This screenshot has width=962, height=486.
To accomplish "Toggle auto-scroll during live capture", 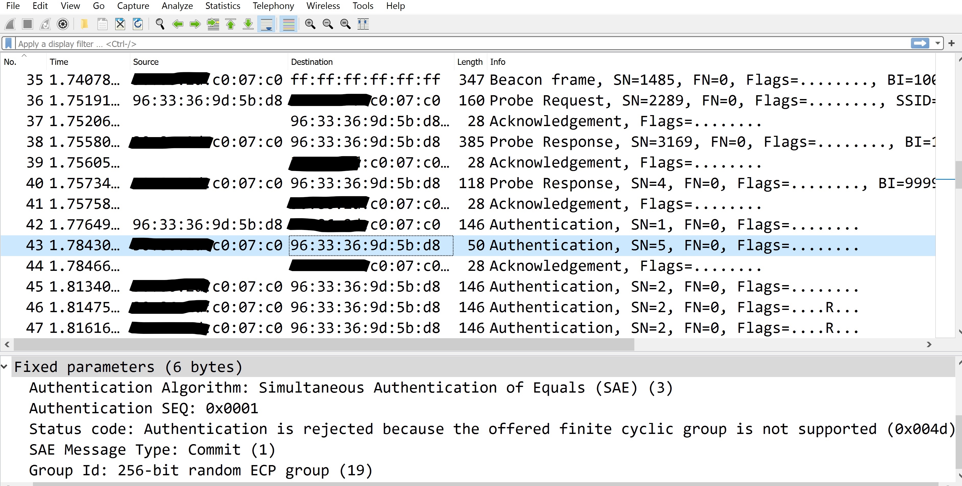I will click(x=267, y=24).
